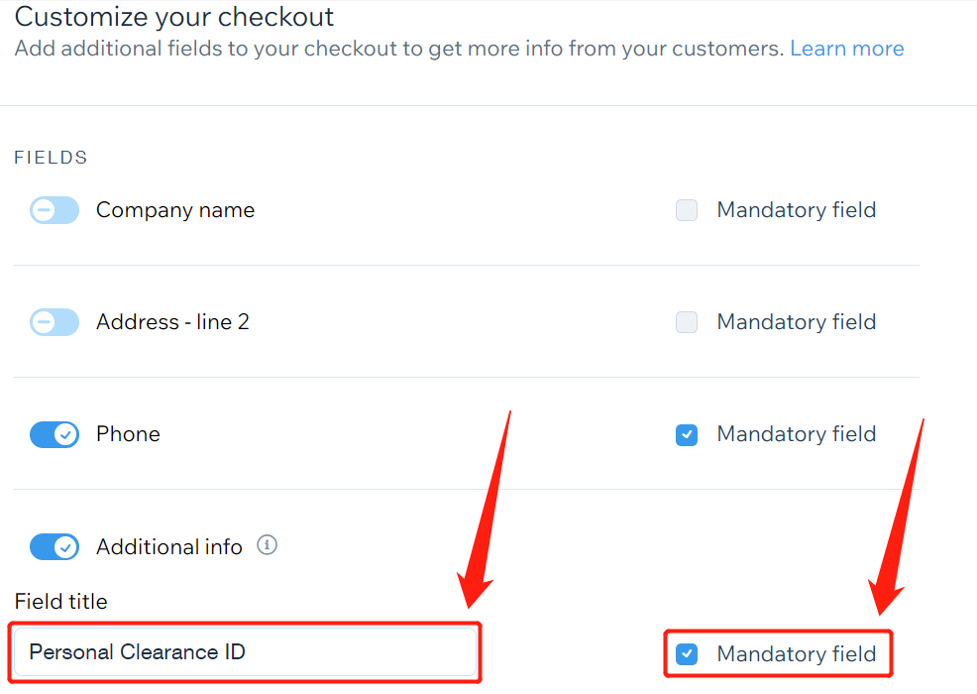Enable the Company name toggle switch
Image resolution: width=977 pixels, height=694 pixels.
pos(54,210)
